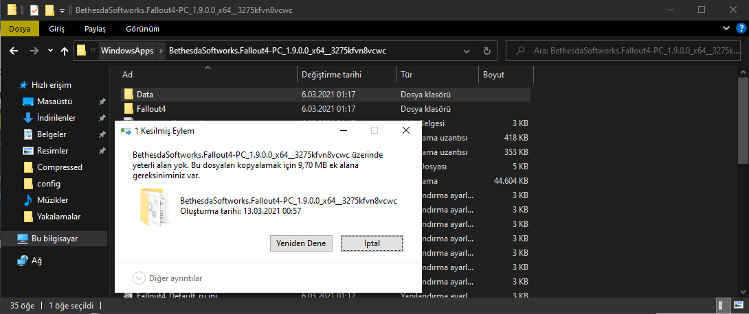Viewport: 749px width, 314px height.
Task: Open Yakalamalar folder in the sidebar
Action: (59, 217)
